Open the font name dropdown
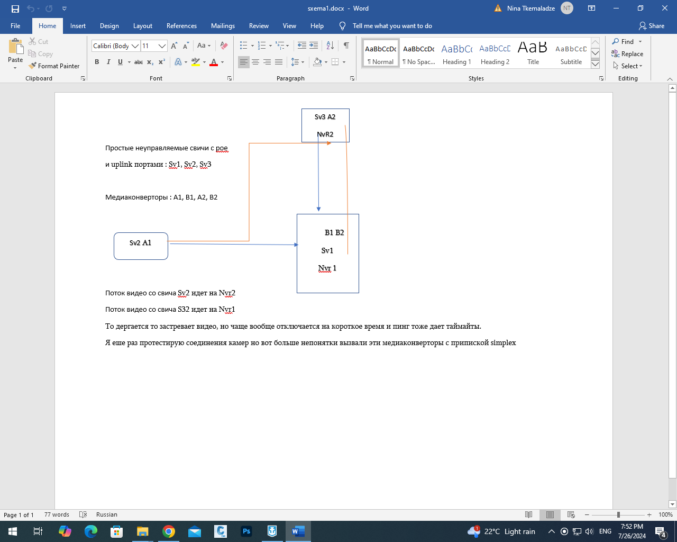Image resolution: width=677 pixels, height=542 pixels. click(x=135, y=46)
